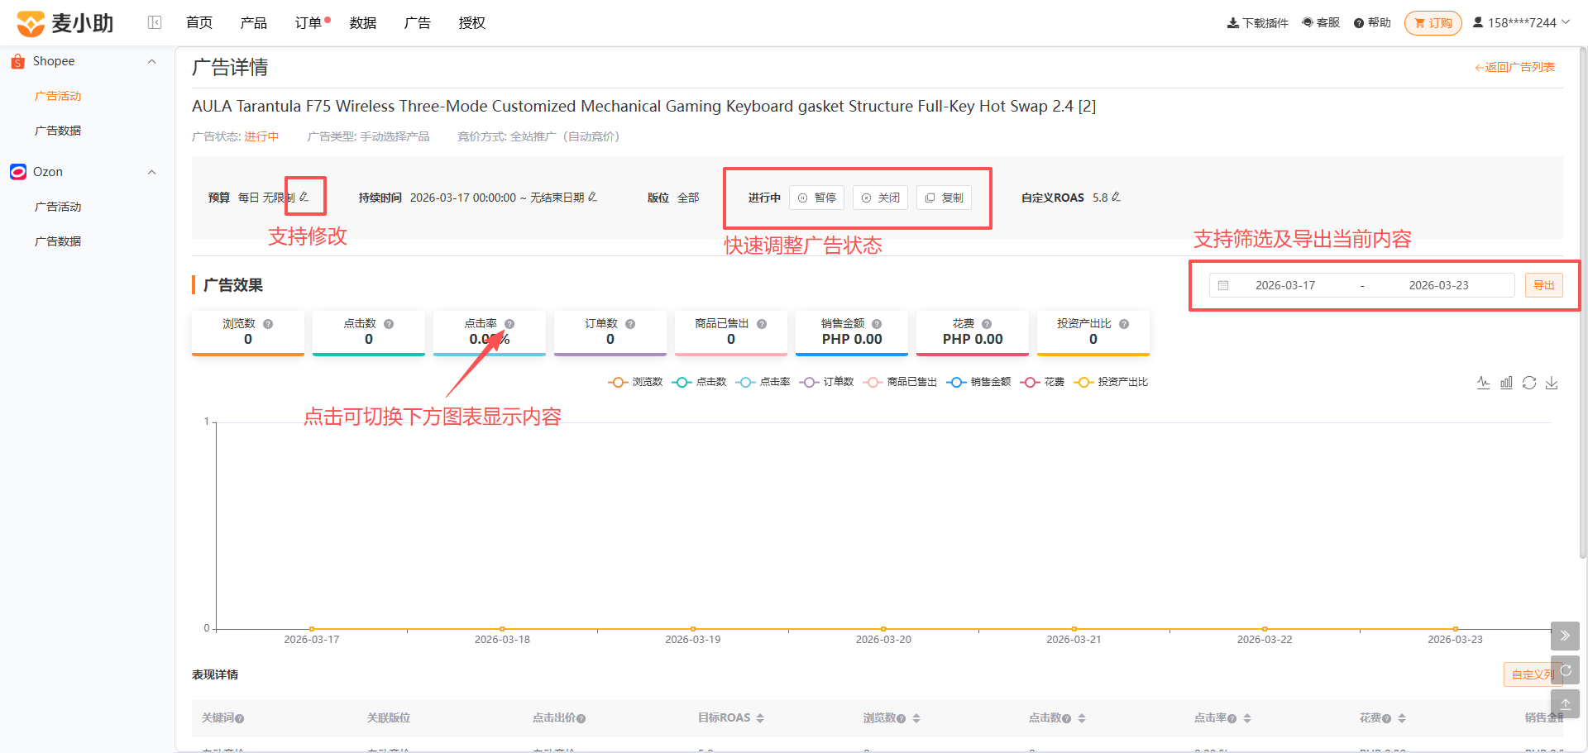Toggle 花费 series in chart legend
This screenshot has height=753, width=1588.
1042,382
